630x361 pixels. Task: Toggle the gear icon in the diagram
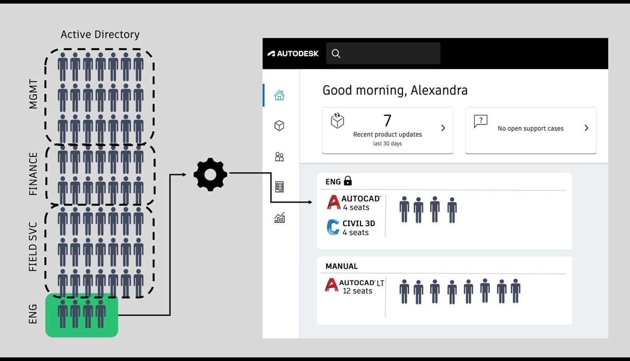210,174
